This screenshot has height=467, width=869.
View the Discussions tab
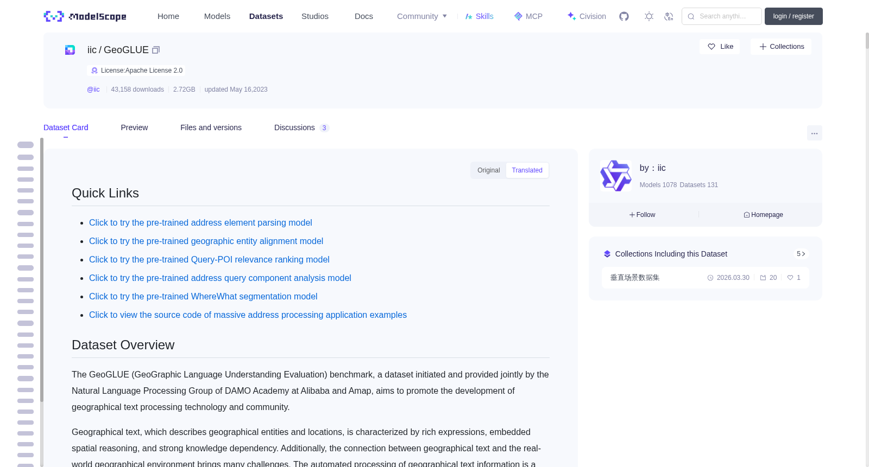(302, 127)
